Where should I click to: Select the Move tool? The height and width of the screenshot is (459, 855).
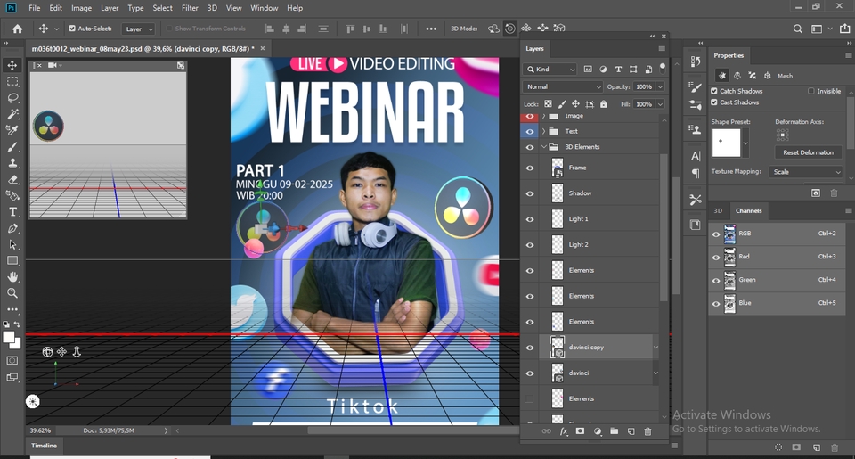12,65
